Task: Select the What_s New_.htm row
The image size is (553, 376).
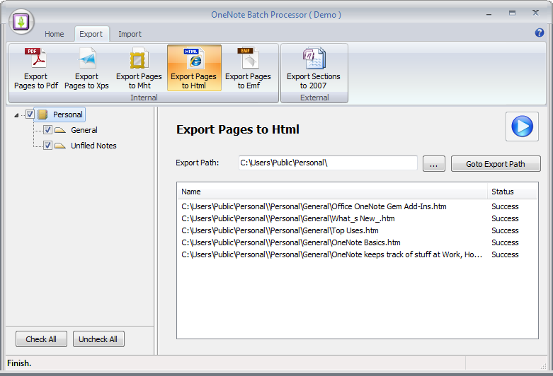Action: (358, 218)
